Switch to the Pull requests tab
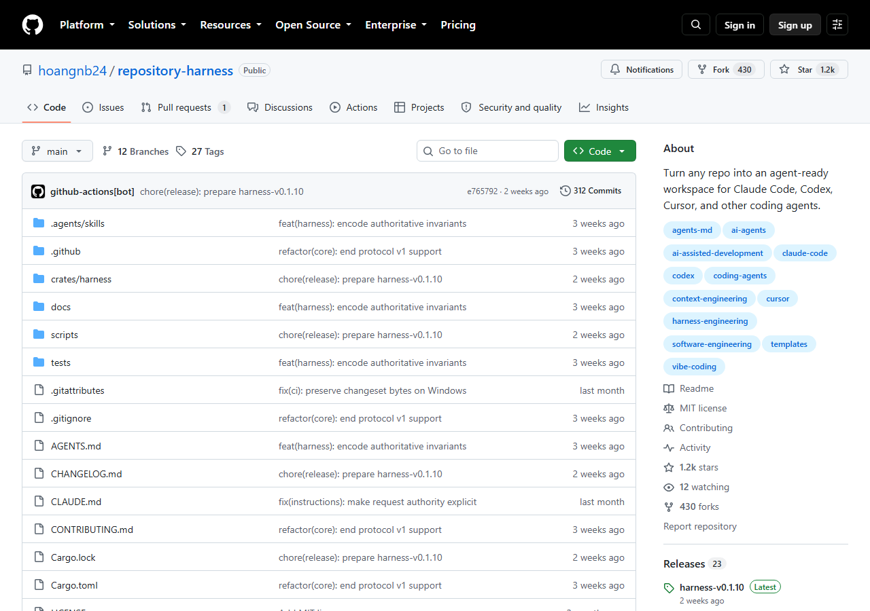This screenshot has height=611, width=870. pos(186,107)
